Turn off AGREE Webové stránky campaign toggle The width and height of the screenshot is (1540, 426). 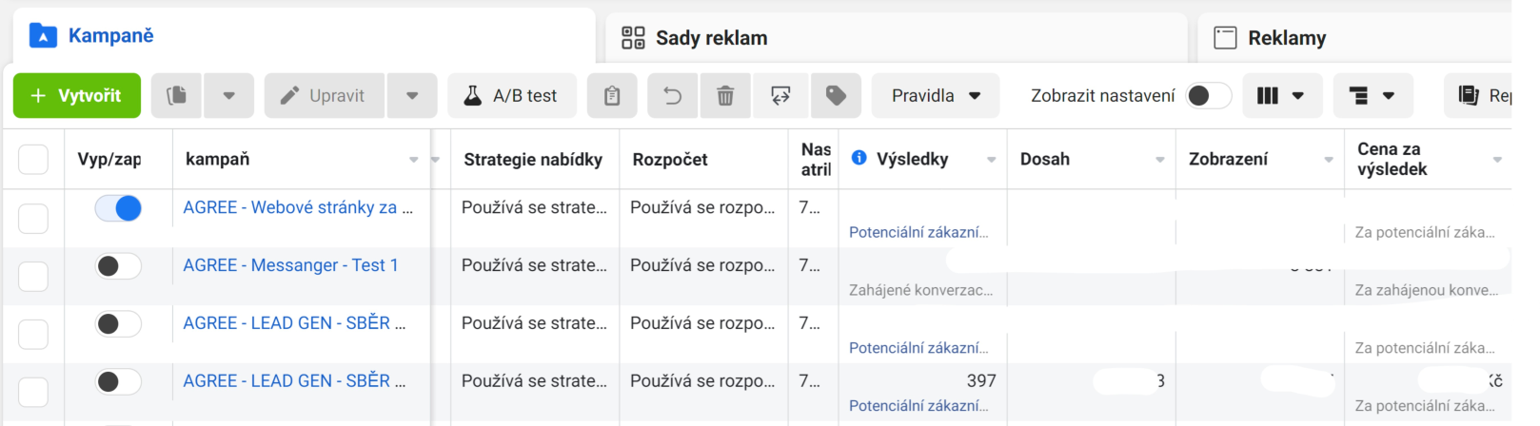click(x=118, y=208)
